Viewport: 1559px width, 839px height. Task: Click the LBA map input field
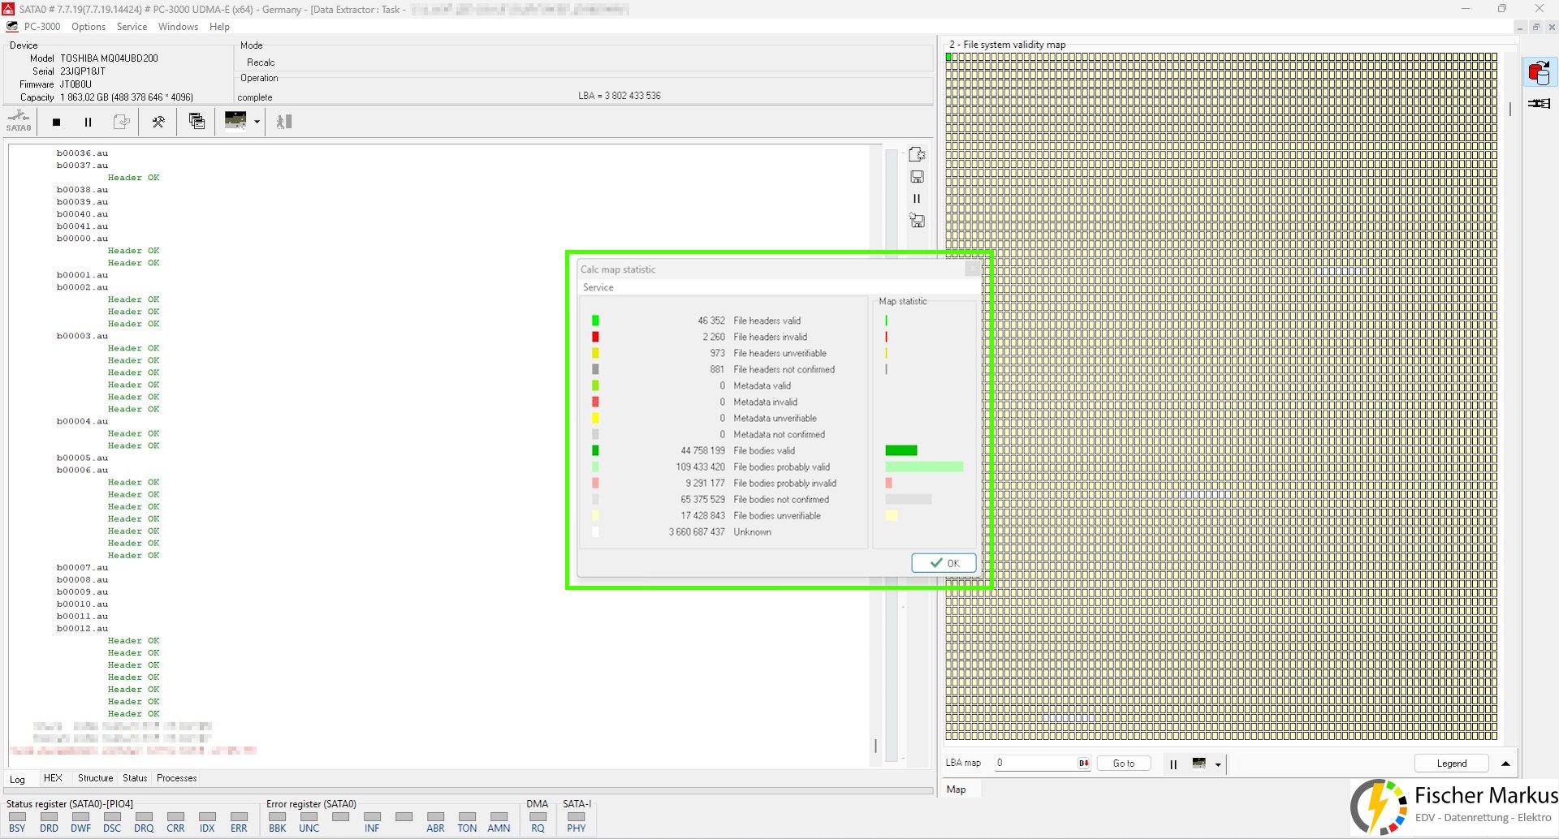point(1035,763)
